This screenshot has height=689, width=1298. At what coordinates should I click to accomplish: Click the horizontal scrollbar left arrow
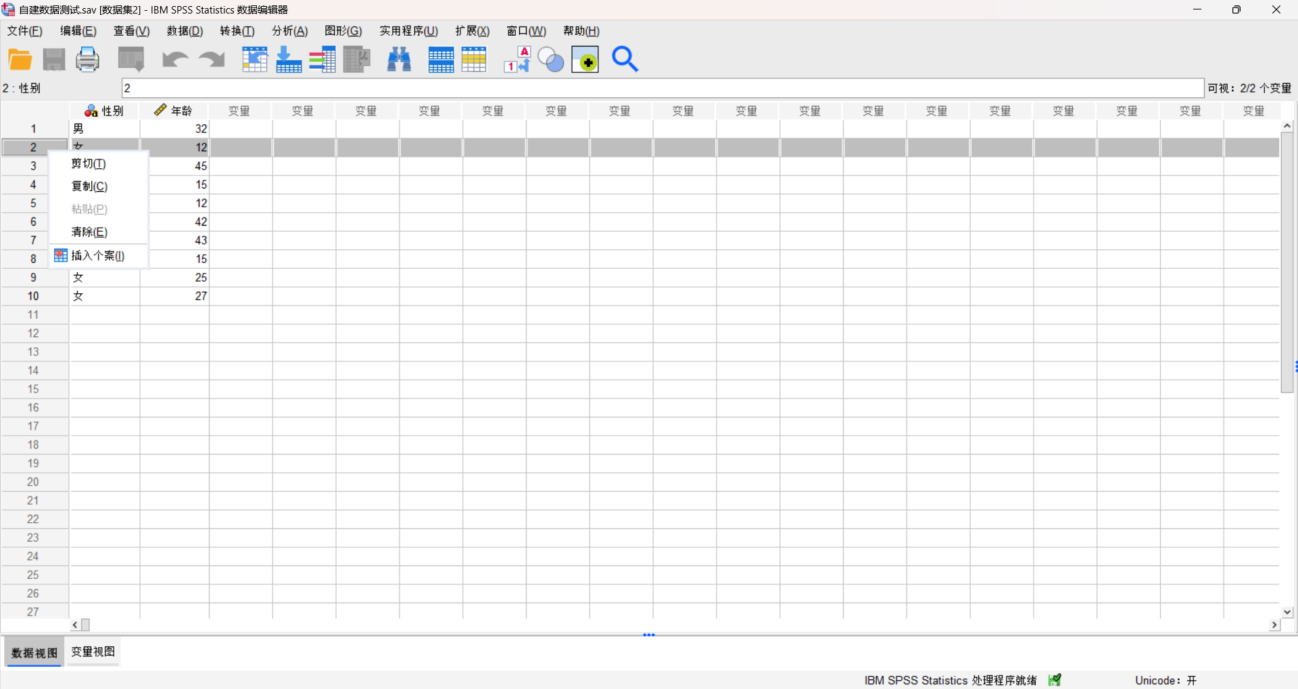pos(75,625)
